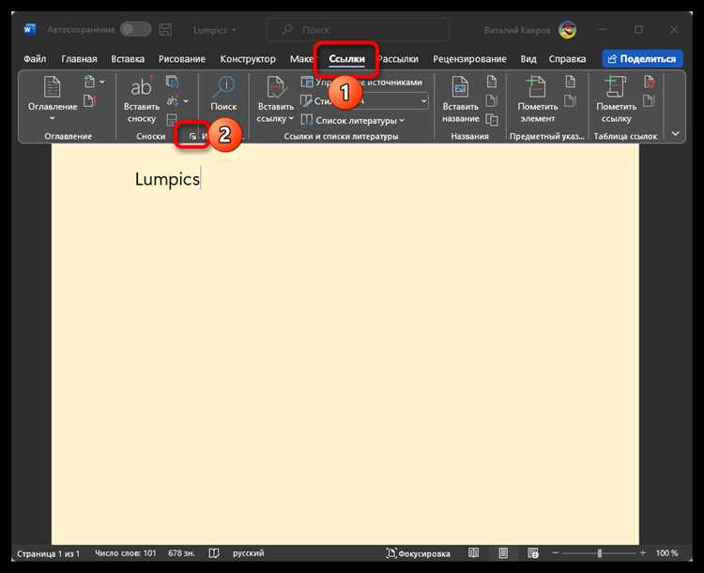Click the add text icon in the Оглавление group

click(x=89, y=82)
